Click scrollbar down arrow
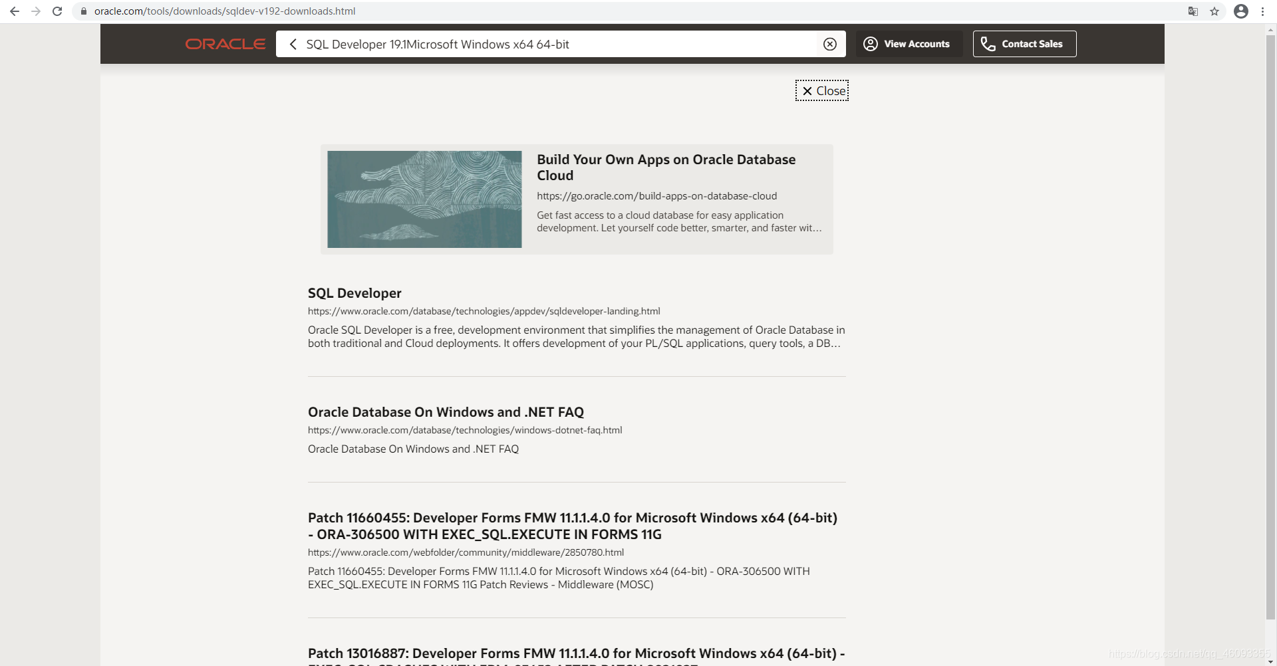This screenshot has height=666, width=1277. (1271, 661)
